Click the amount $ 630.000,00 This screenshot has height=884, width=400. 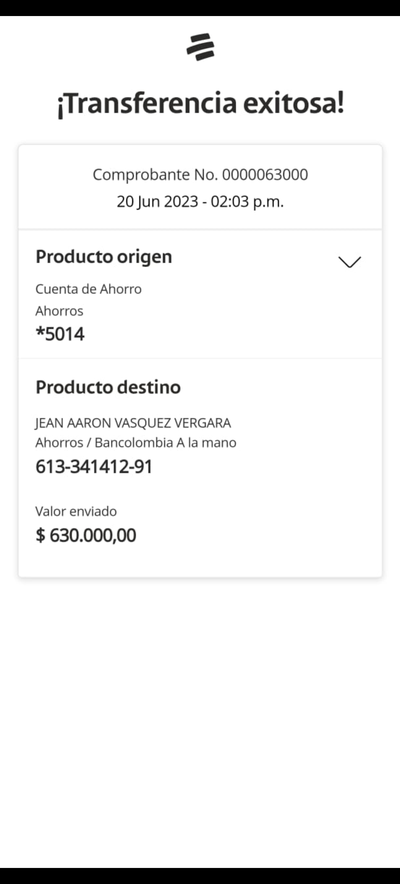(86, 535)
